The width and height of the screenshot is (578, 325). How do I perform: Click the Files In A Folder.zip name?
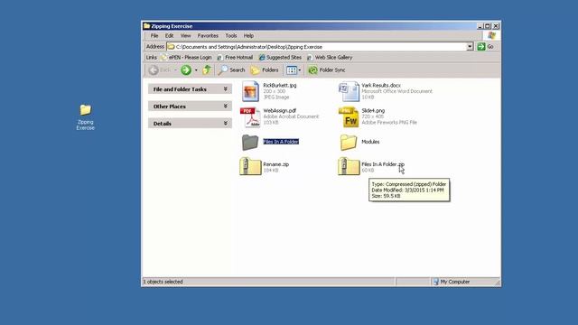click(383, 164)
